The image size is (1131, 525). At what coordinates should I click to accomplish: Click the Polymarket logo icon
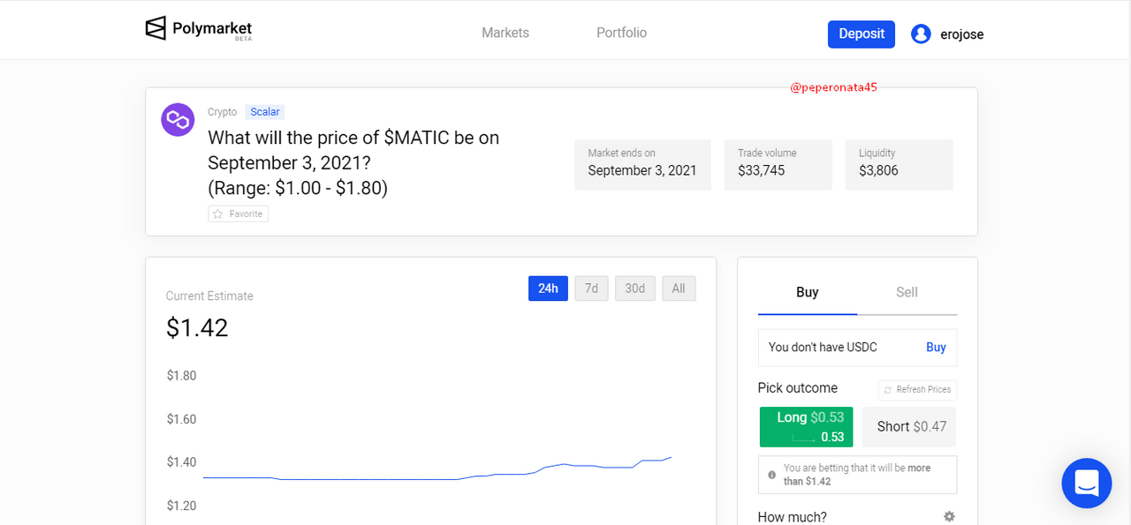tap(156, 28)
